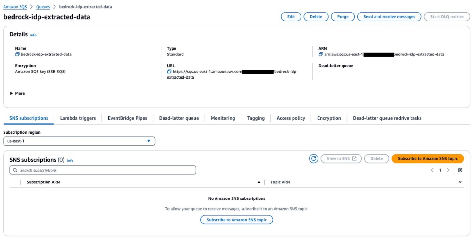Open Send and receive messages
475x244 pixels.
(x=389, y=17)
